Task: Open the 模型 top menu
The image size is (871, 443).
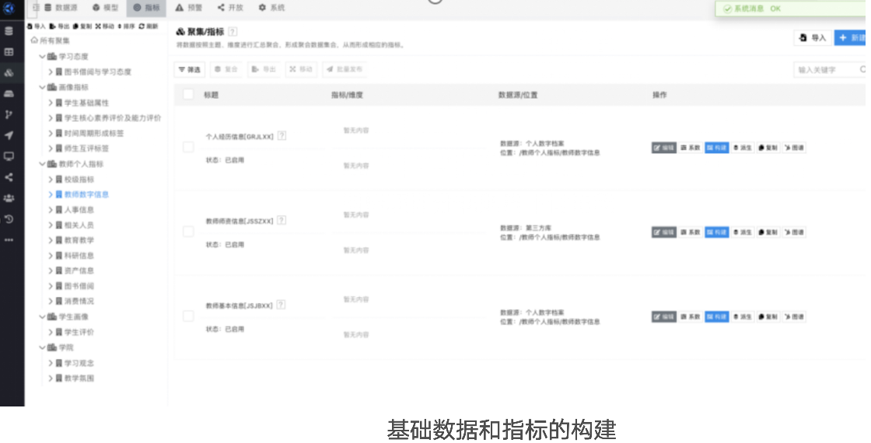Action: pos(106,8)
